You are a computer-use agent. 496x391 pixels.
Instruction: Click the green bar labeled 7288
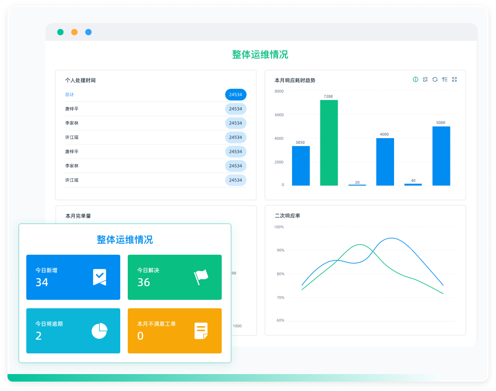point(329,142)
